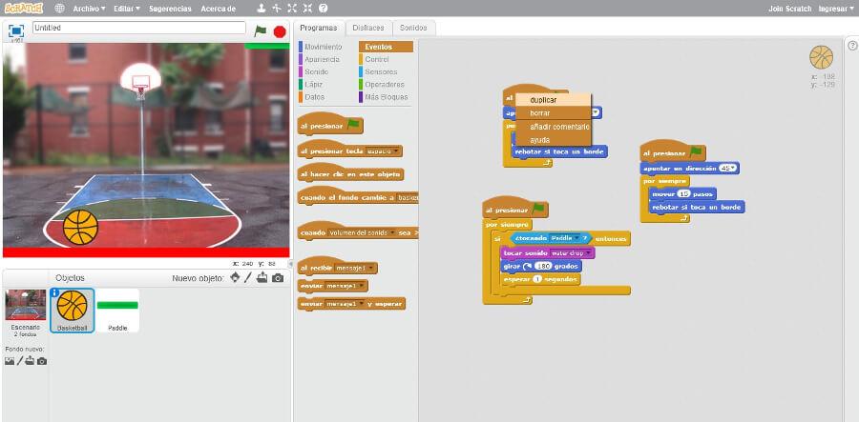Viewport: 859px width, 422px height.
Task: Open Basketball sprite info button
Action: (54, 293)
